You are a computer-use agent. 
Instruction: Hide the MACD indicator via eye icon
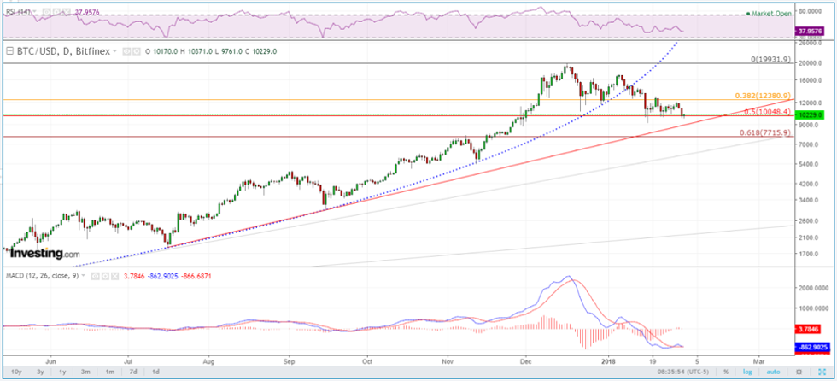pyautogui.click(x=96, y=277)
